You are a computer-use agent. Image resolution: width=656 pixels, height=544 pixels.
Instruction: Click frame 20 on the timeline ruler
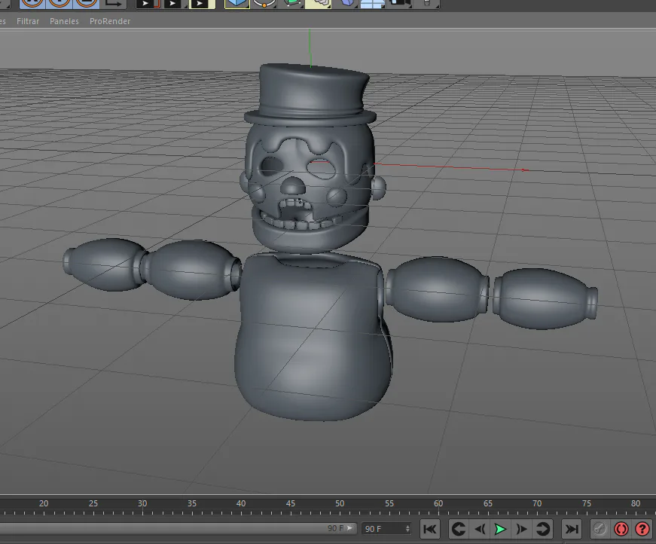[x=44, y=504]
